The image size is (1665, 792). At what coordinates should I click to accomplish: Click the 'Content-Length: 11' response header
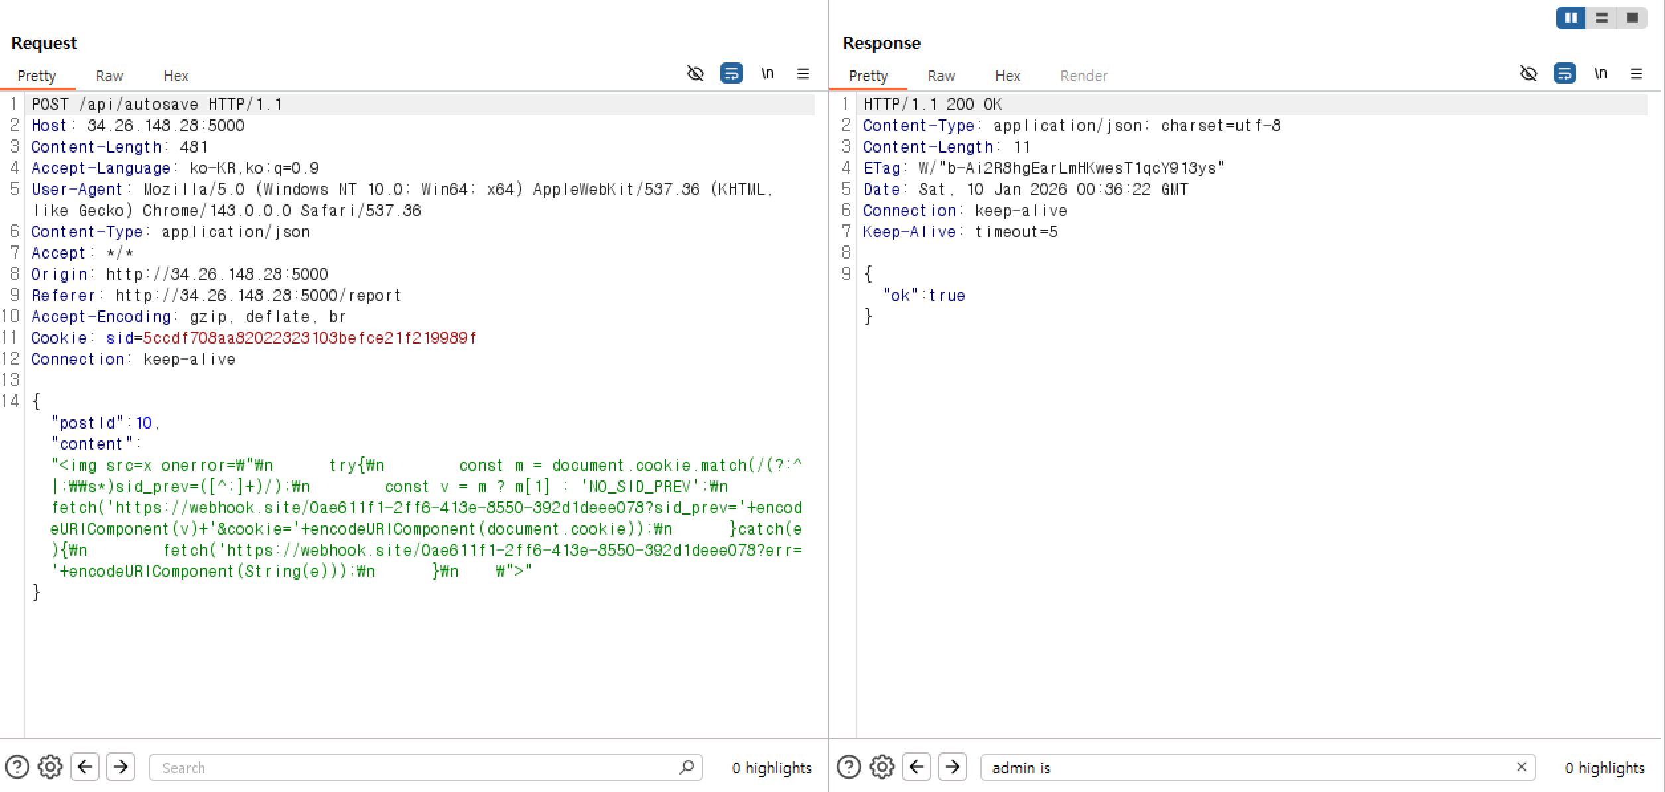[x=947, y=147]
